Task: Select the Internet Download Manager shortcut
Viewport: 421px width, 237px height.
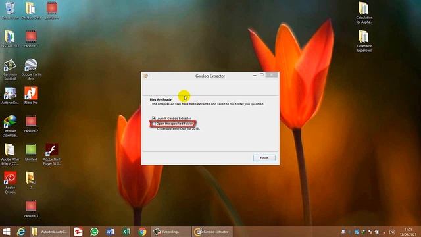Action: 10,126
